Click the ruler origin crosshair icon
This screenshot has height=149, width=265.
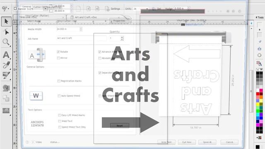click(15, 22)
